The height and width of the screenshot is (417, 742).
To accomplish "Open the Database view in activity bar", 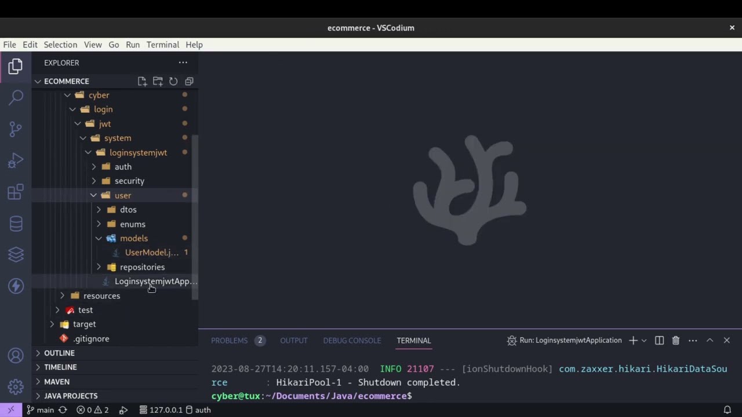I will tap(16, 224).
